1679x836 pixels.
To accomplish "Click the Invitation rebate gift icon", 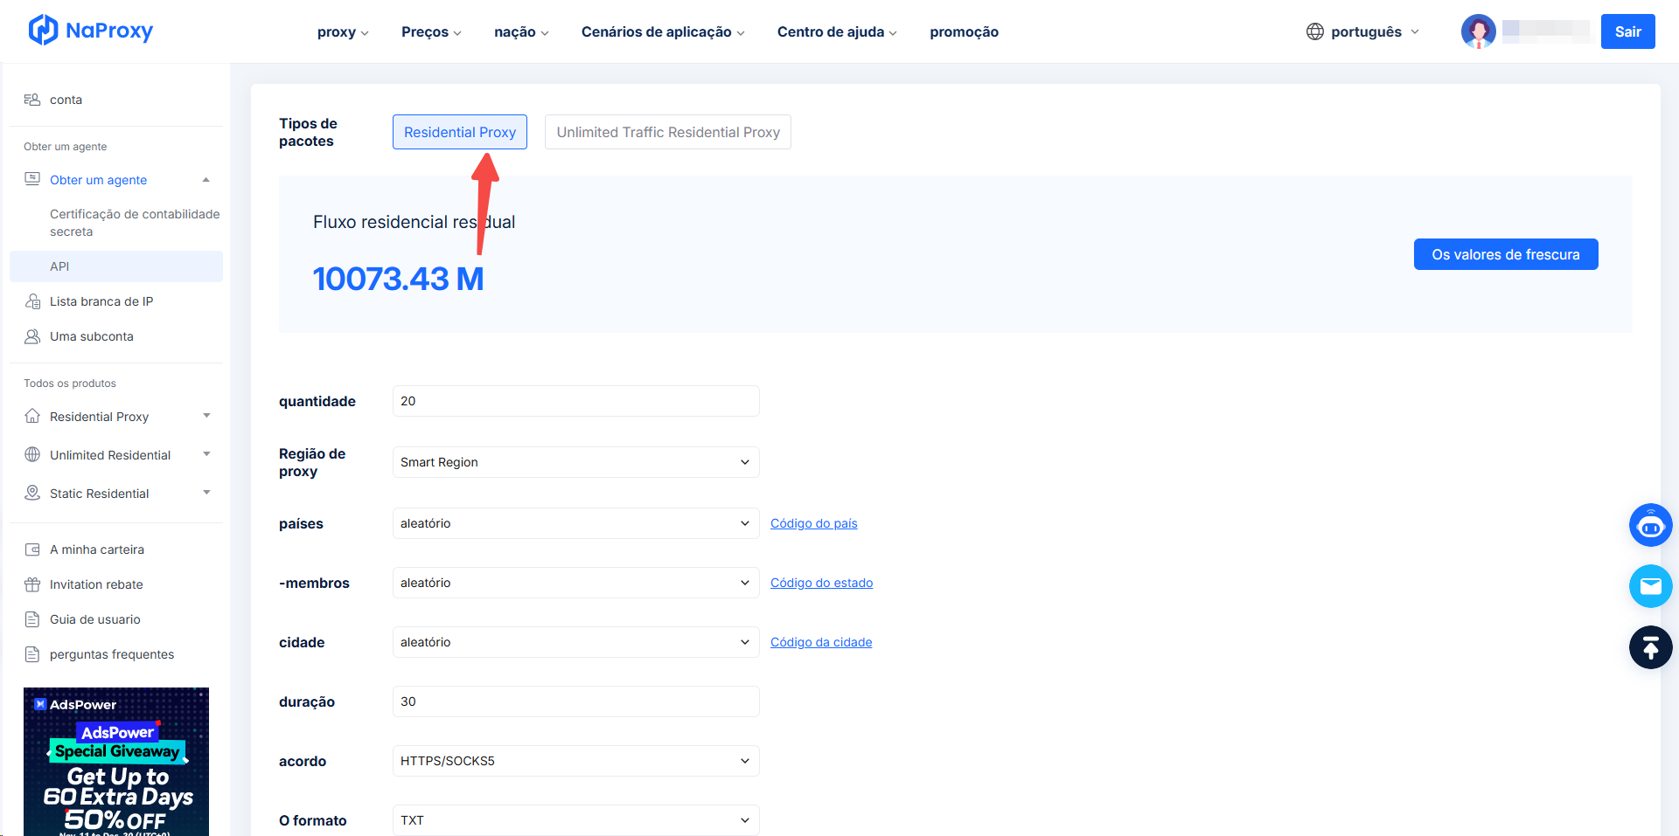I will coord(32,584).
